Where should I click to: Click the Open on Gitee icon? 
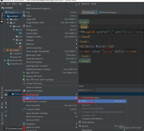pyautogui.click(x=24, y=127)
